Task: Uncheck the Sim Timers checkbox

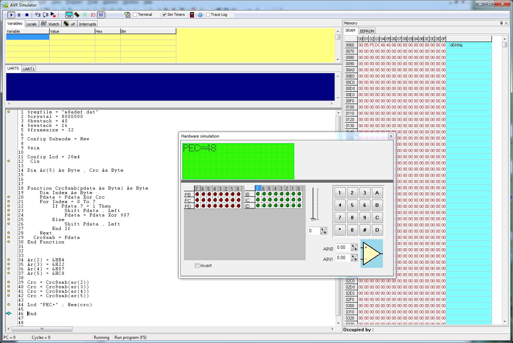Action: pos(165,15)
